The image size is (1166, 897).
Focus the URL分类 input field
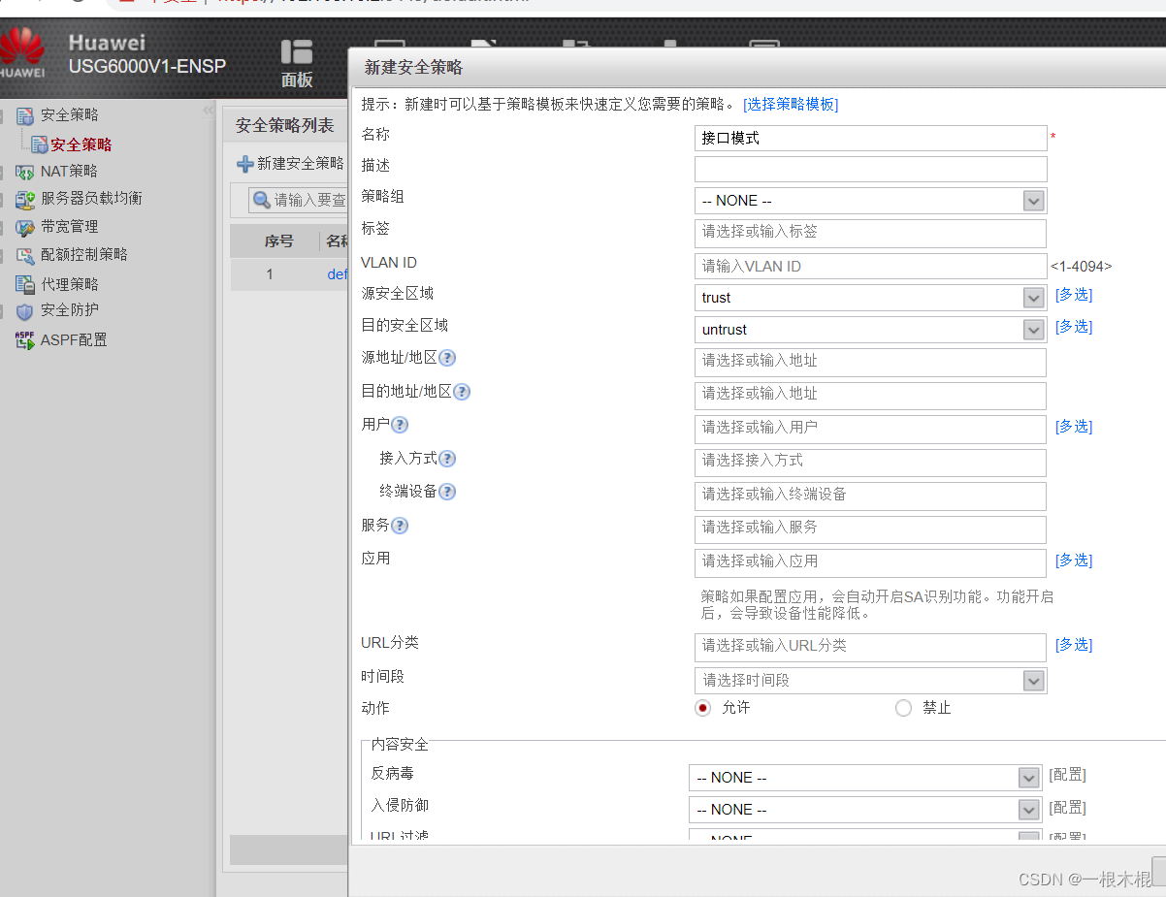871,647
